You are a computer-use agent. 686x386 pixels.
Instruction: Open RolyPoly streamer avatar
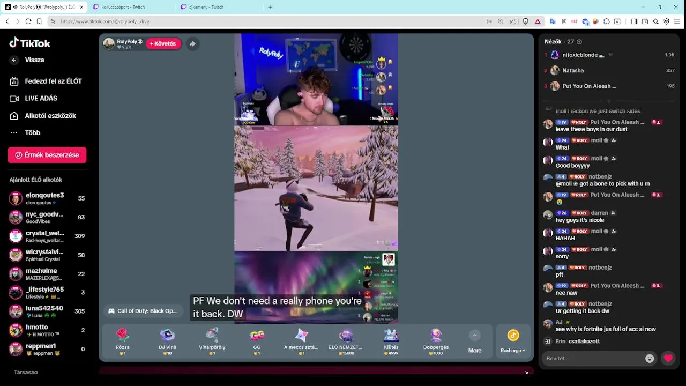[x=109, y=44]
